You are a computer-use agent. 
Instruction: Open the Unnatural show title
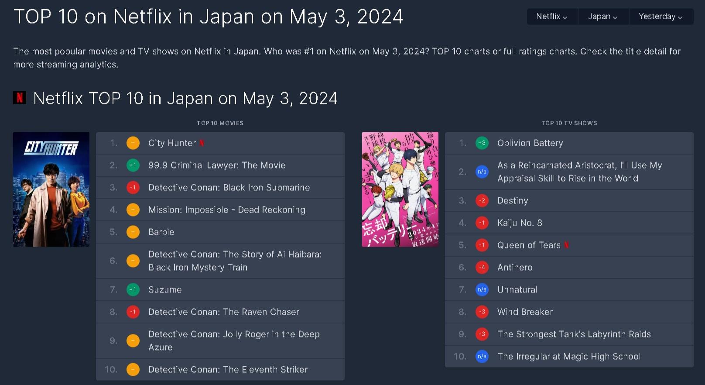pyautogui.click(x=517, y=290)
